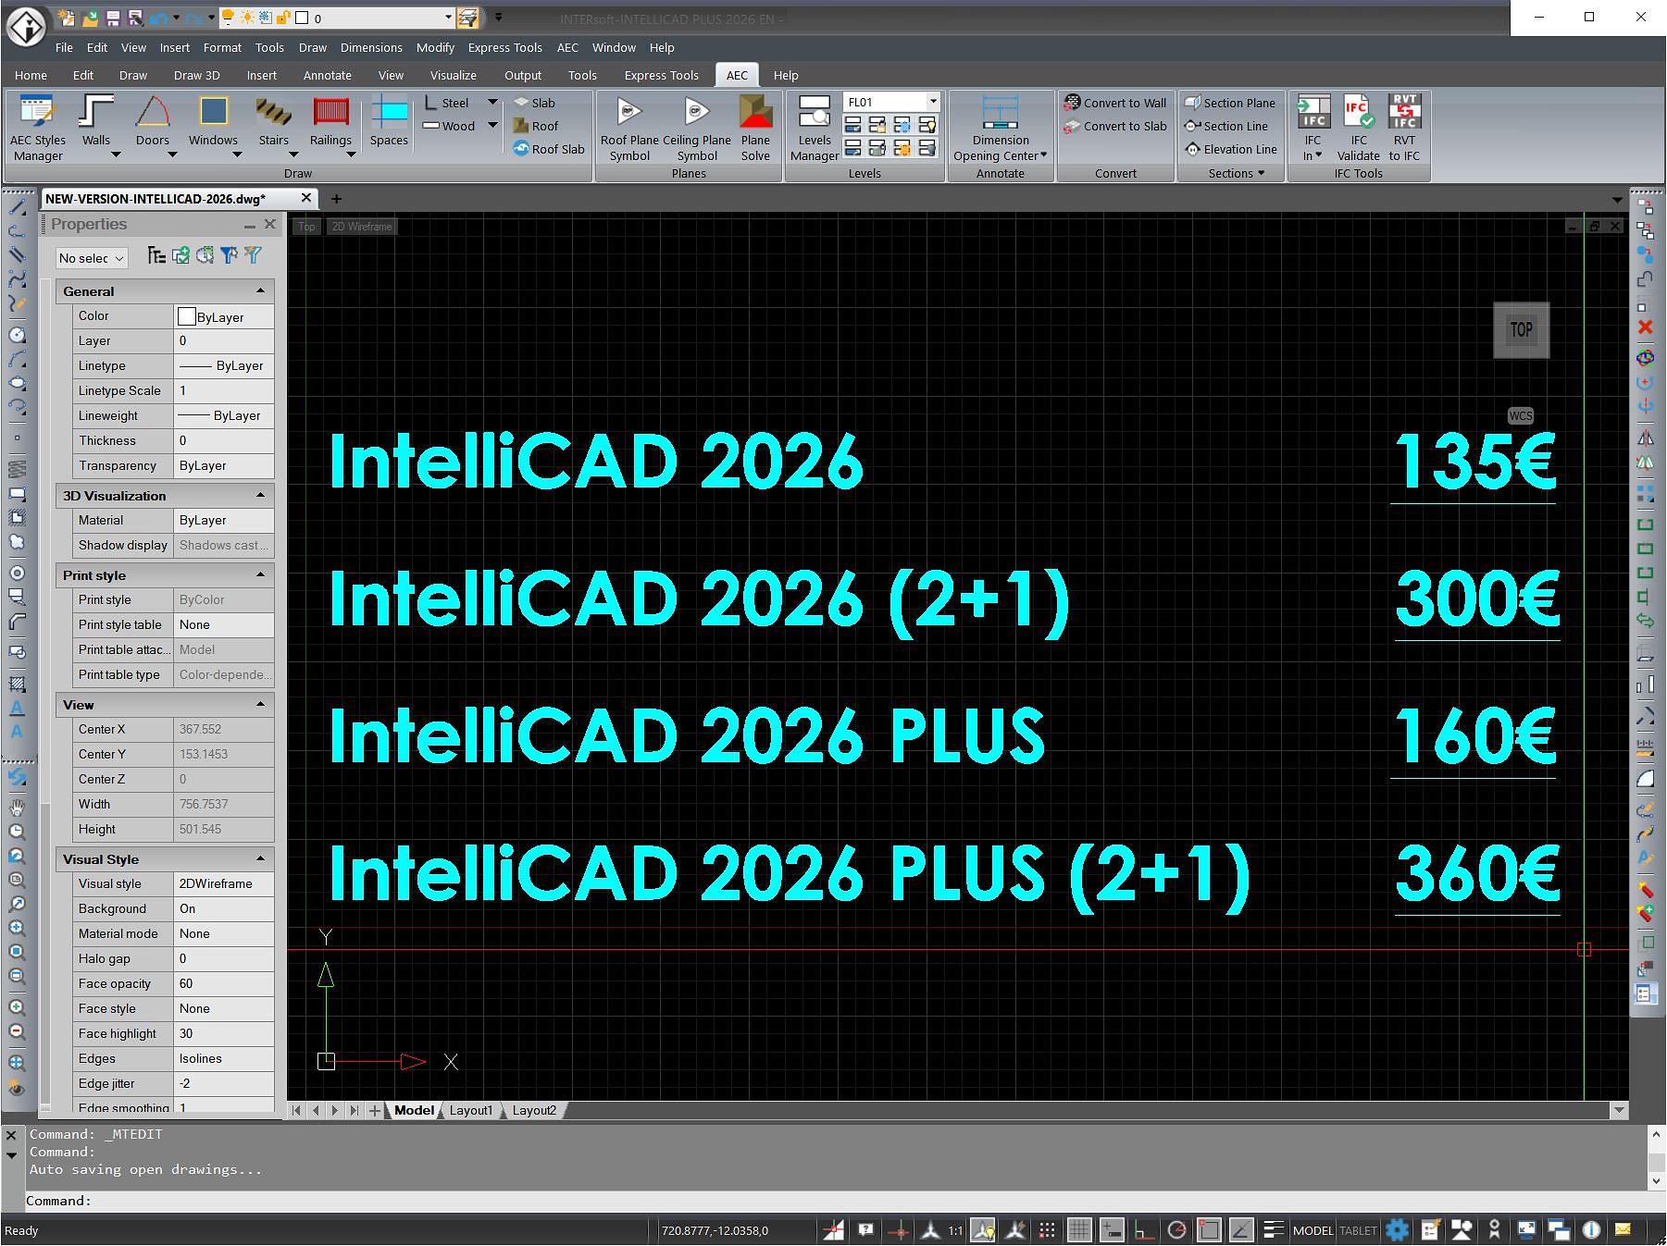Click the Face opacity value field

click(224, 983)
